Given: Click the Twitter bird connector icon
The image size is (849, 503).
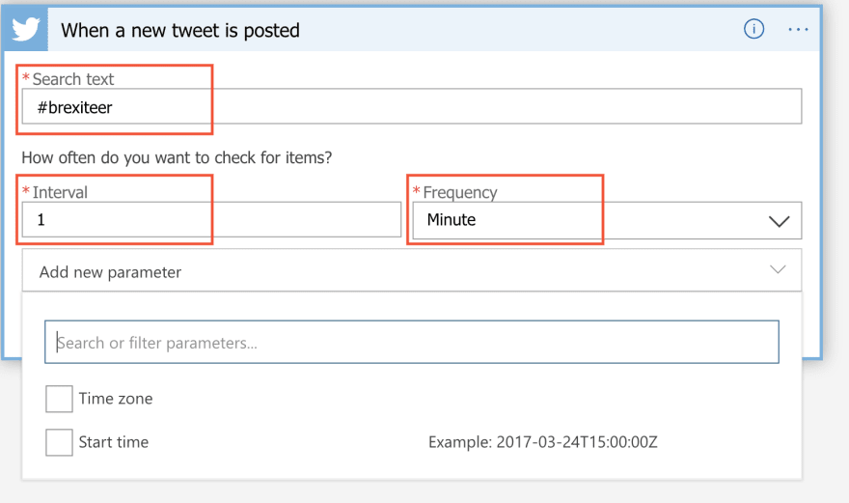Looking at the screenshot, I should coord(25,29).
